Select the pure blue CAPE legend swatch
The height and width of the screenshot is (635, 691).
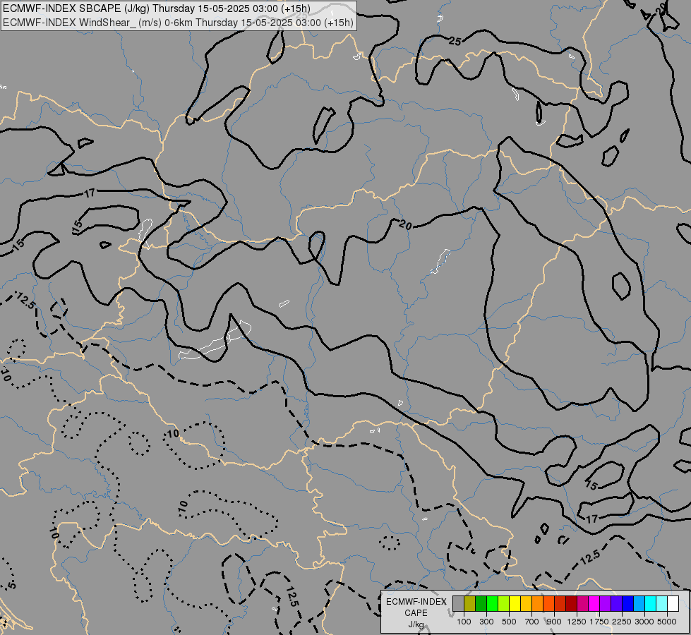click(627, 604)
